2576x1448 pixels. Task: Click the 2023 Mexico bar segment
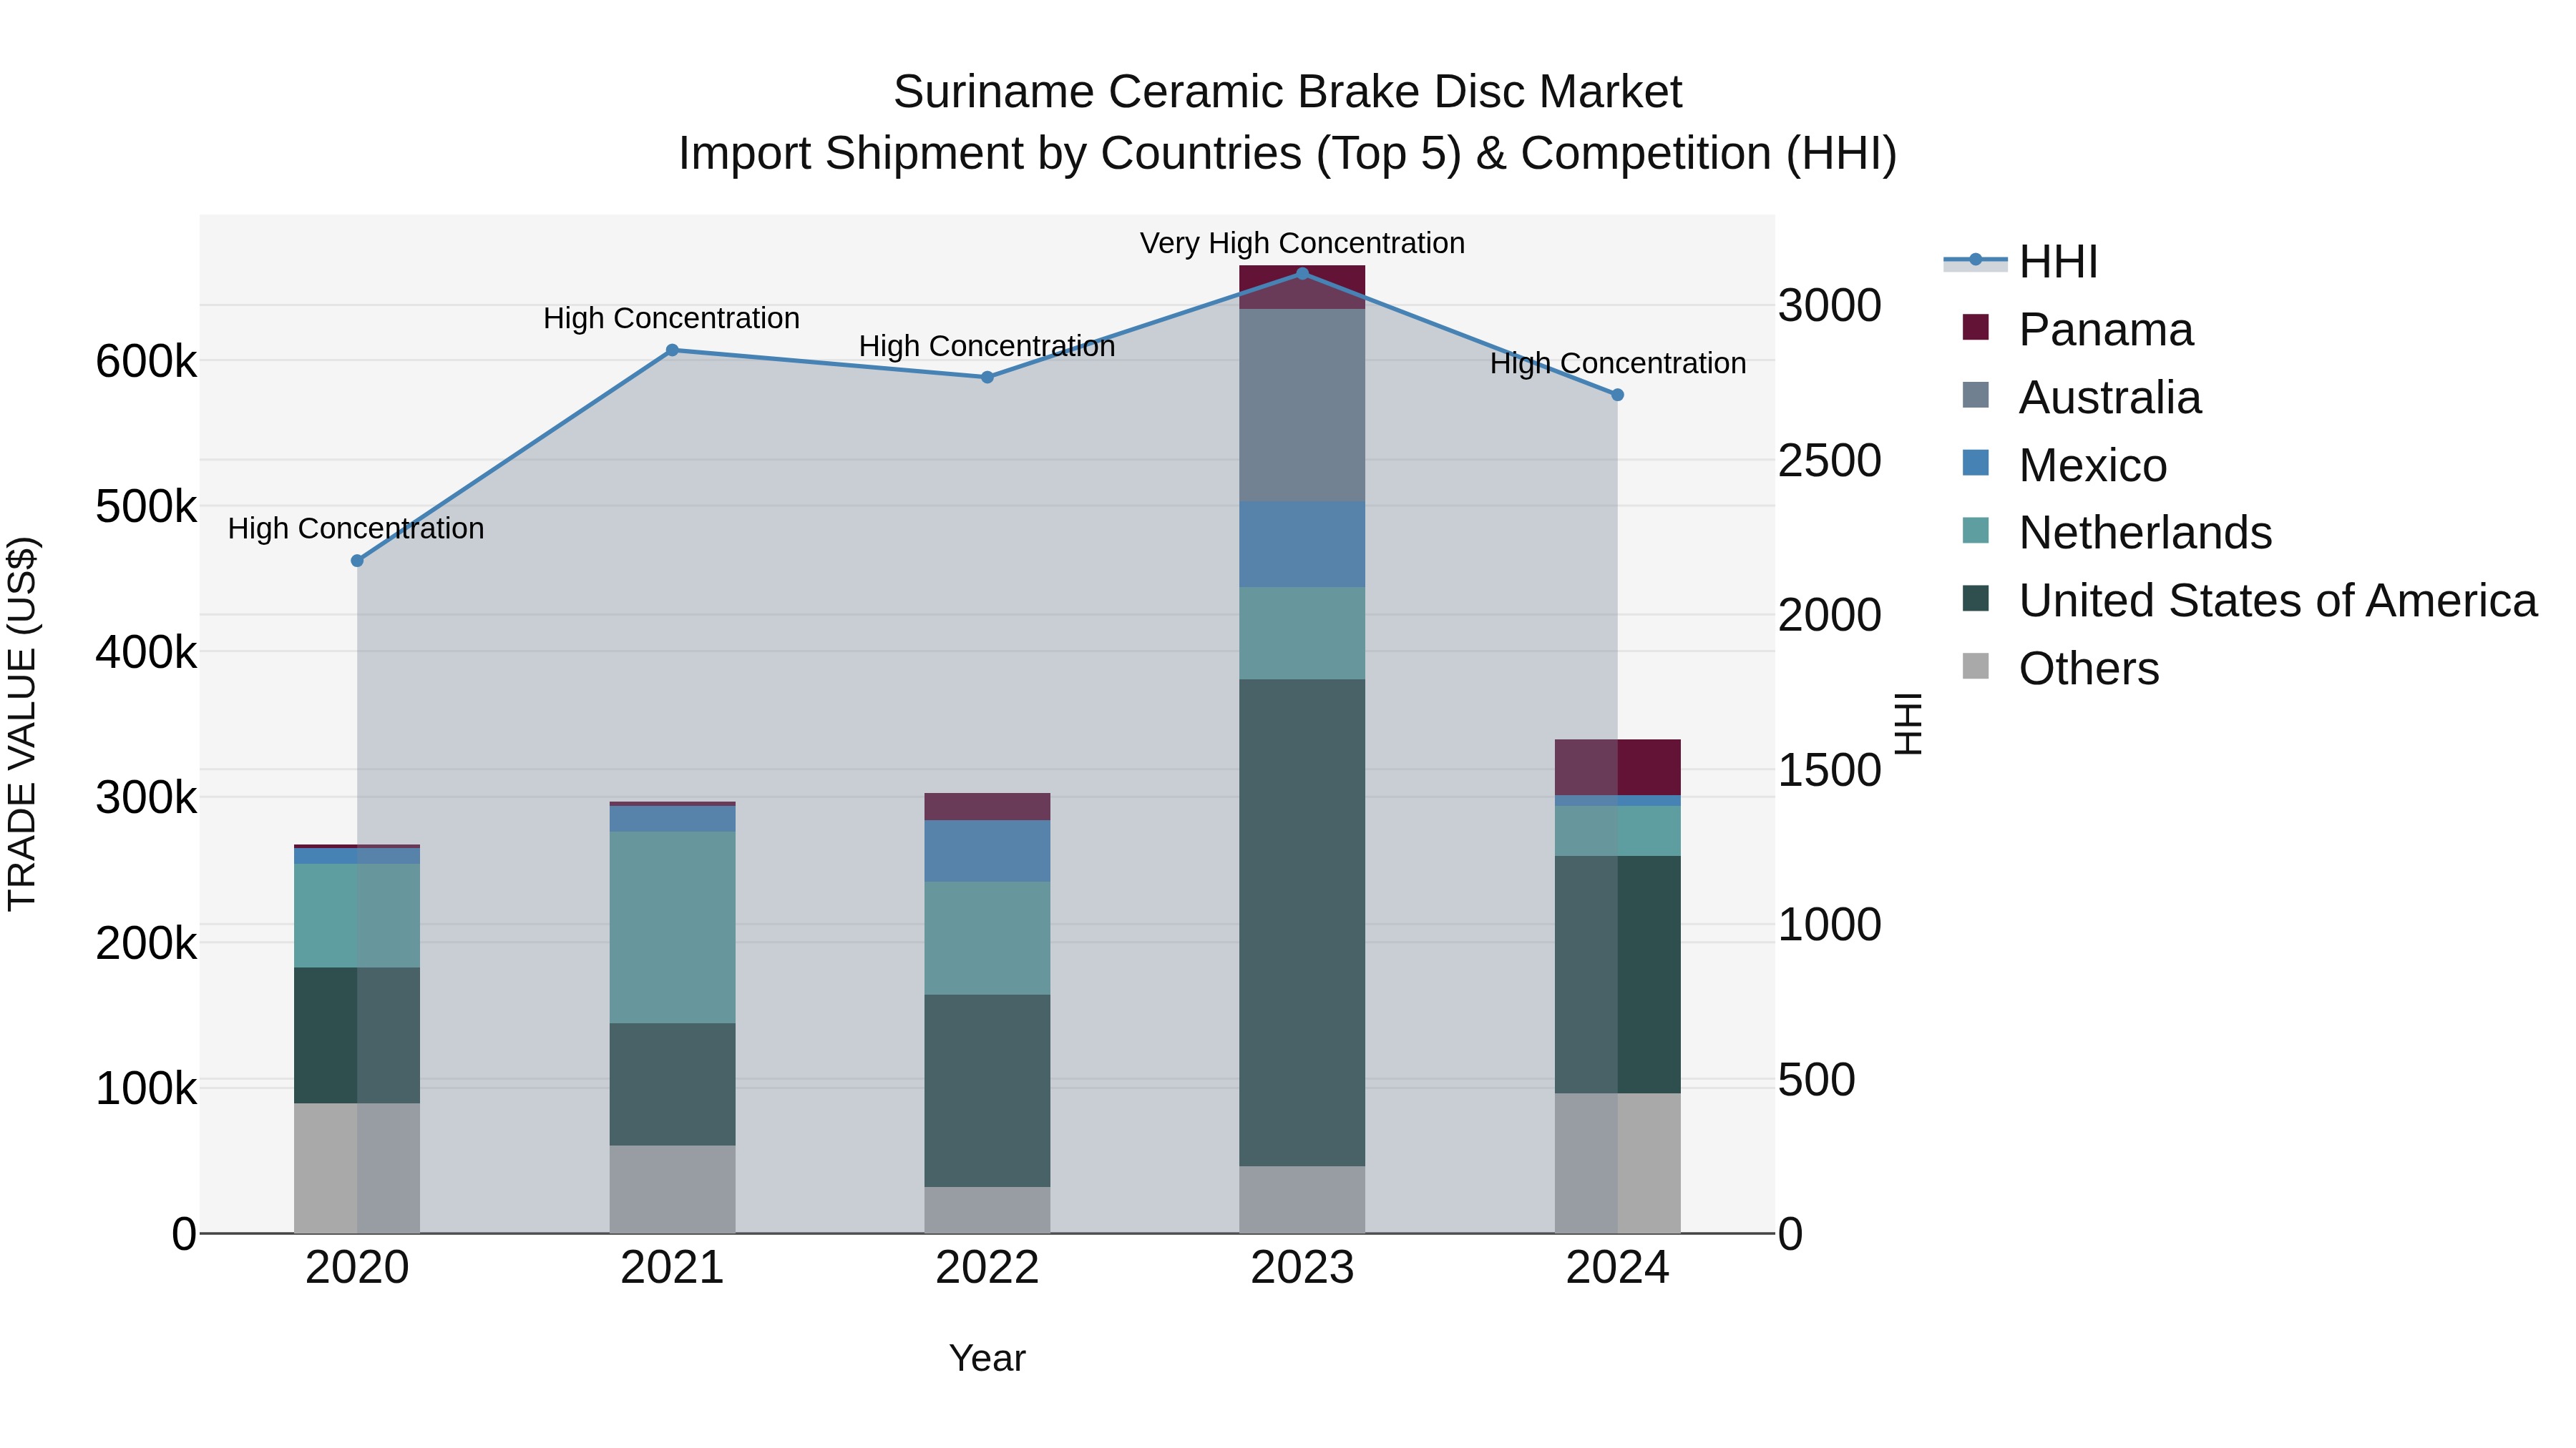click(1302, 543)
